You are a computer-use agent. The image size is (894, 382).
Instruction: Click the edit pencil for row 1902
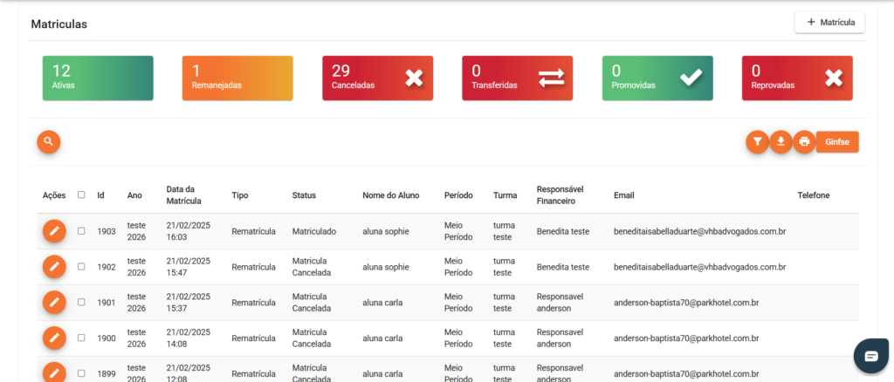click(x=54, y=267)
